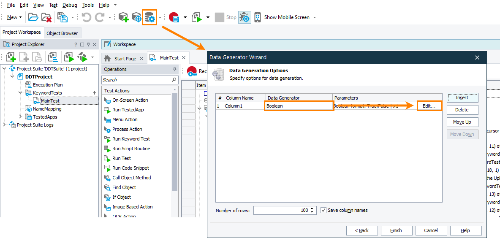Image resolution: width=500 pixels, height=238 pixels.
Task: Click the Add TestedApp box-plus toolbar icon
Action: point(123,17)
